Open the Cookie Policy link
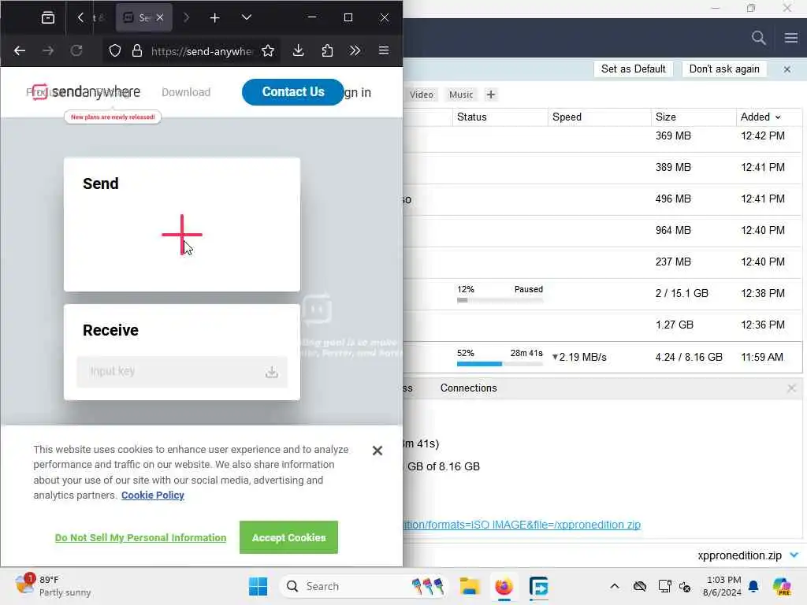 coord(153,495)
